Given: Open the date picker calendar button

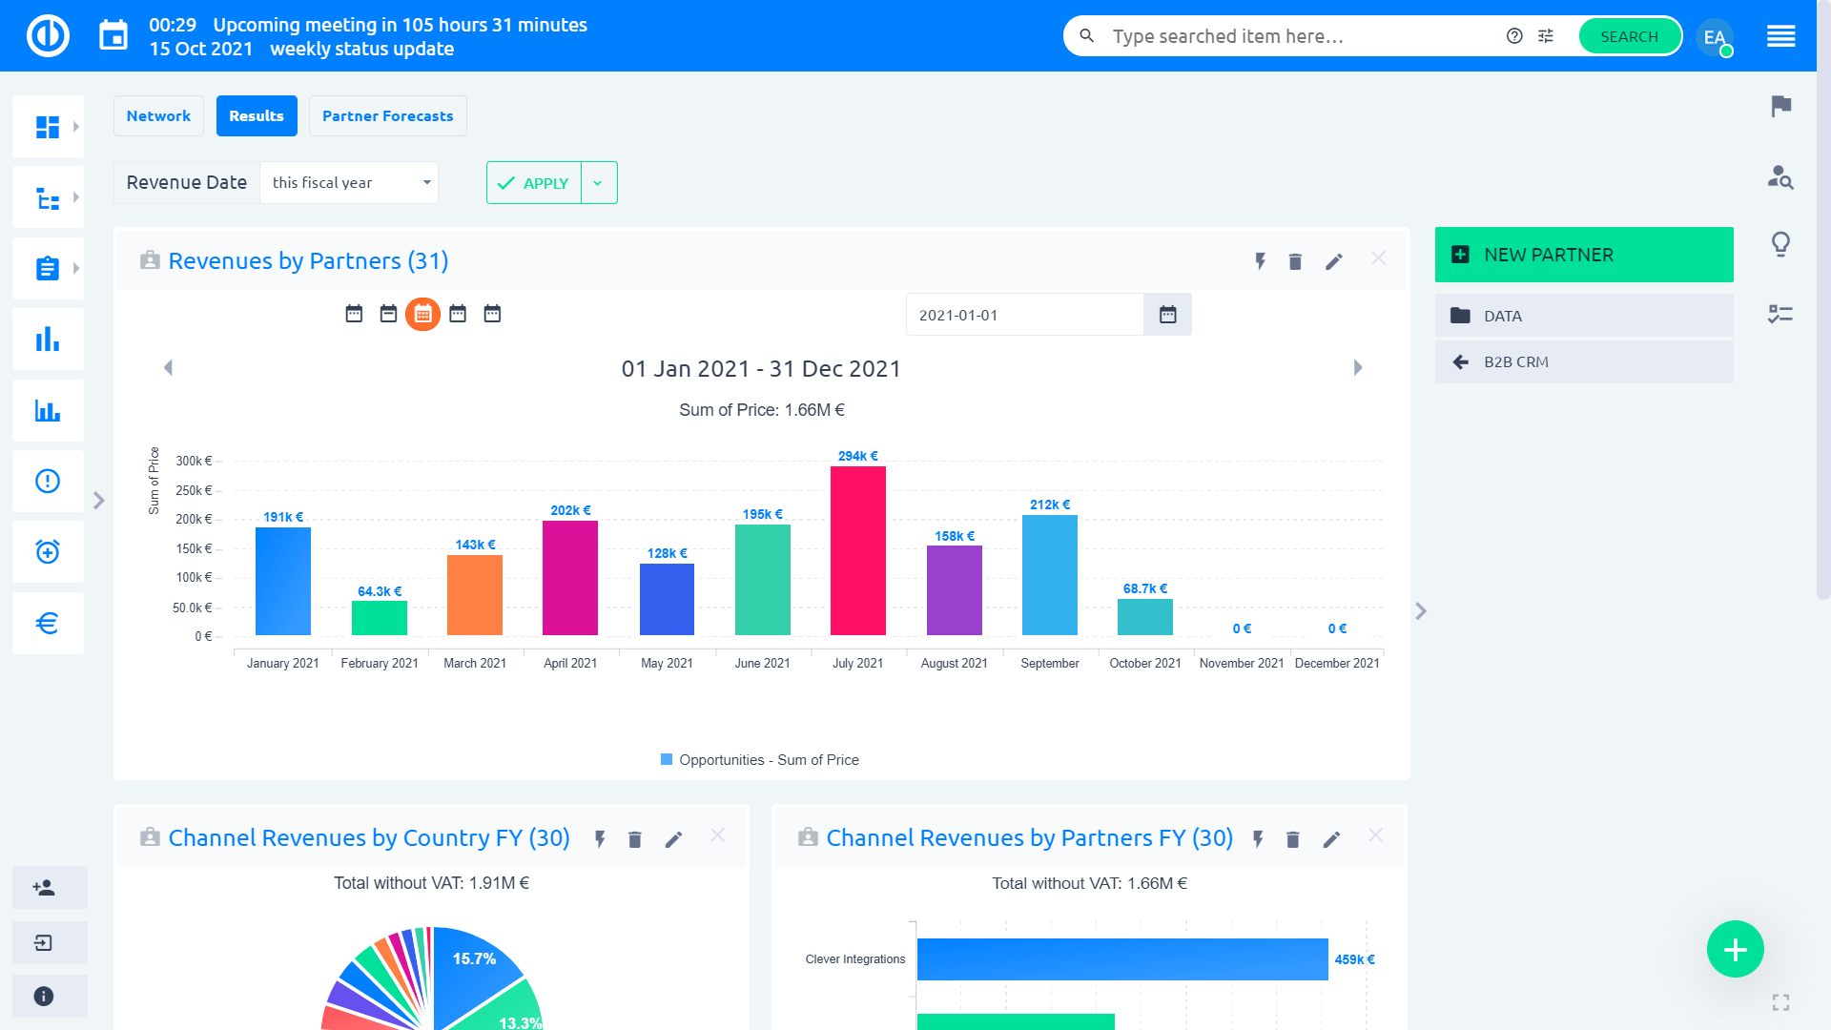Looking at the screenshot, I should click(x=1167, y=315).
